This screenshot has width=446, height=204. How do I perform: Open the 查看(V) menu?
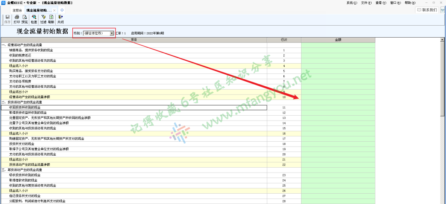[381, 2]
